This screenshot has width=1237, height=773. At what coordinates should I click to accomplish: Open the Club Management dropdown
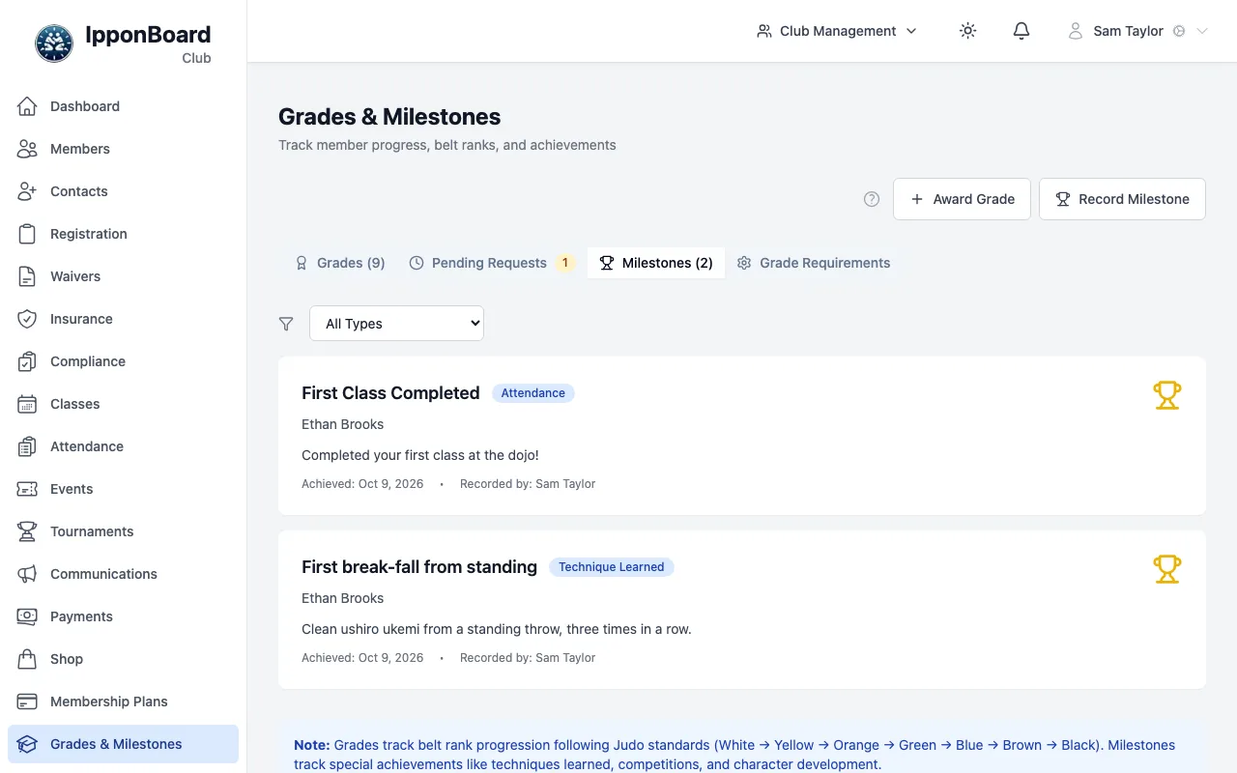click(x=837, y=31)
